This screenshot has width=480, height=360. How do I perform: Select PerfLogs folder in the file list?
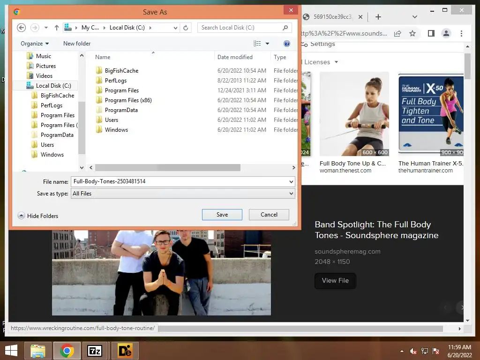[116, 81]
